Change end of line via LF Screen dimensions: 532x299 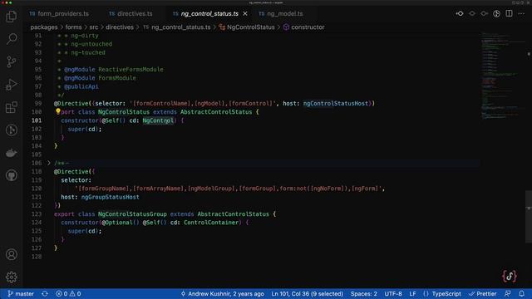click(412, 293)
